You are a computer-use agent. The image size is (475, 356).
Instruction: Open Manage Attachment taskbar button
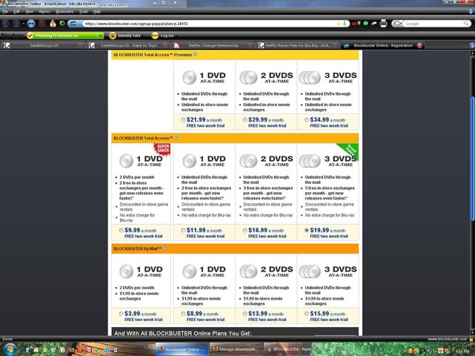pos(236,349)
